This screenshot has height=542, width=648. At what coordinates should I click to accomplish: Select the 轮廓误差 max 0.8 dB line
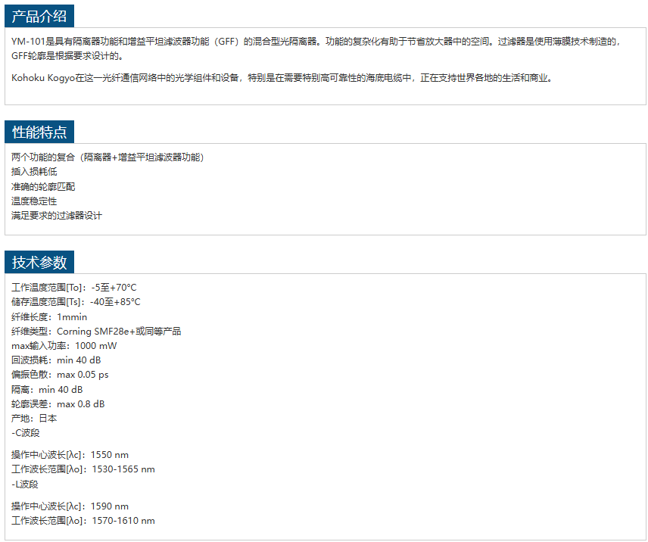pos(58,403)
